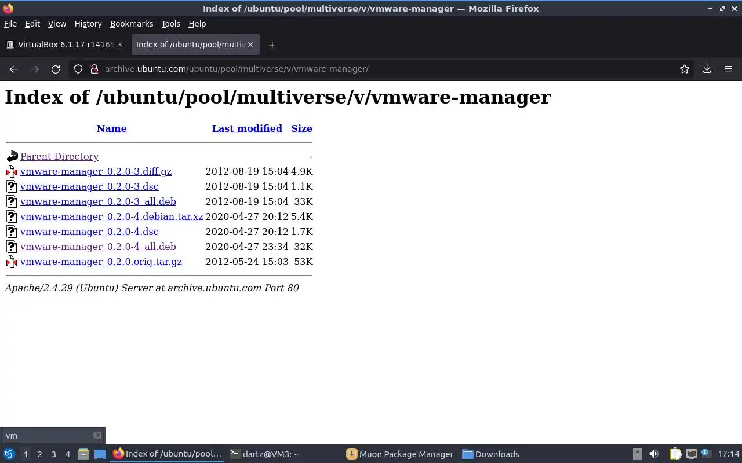The height and width of the screenshot is (463, 742).
Task: Reload the current page
Action: tap(56, 69)
